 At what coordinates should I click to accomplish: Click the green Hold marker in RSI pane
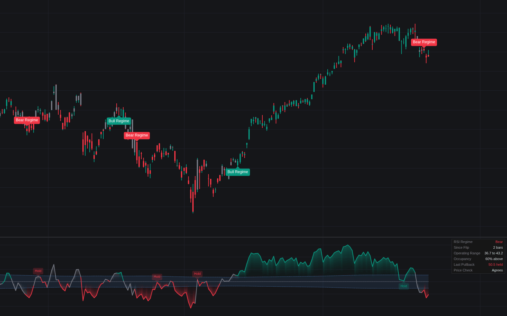[404, 286]
